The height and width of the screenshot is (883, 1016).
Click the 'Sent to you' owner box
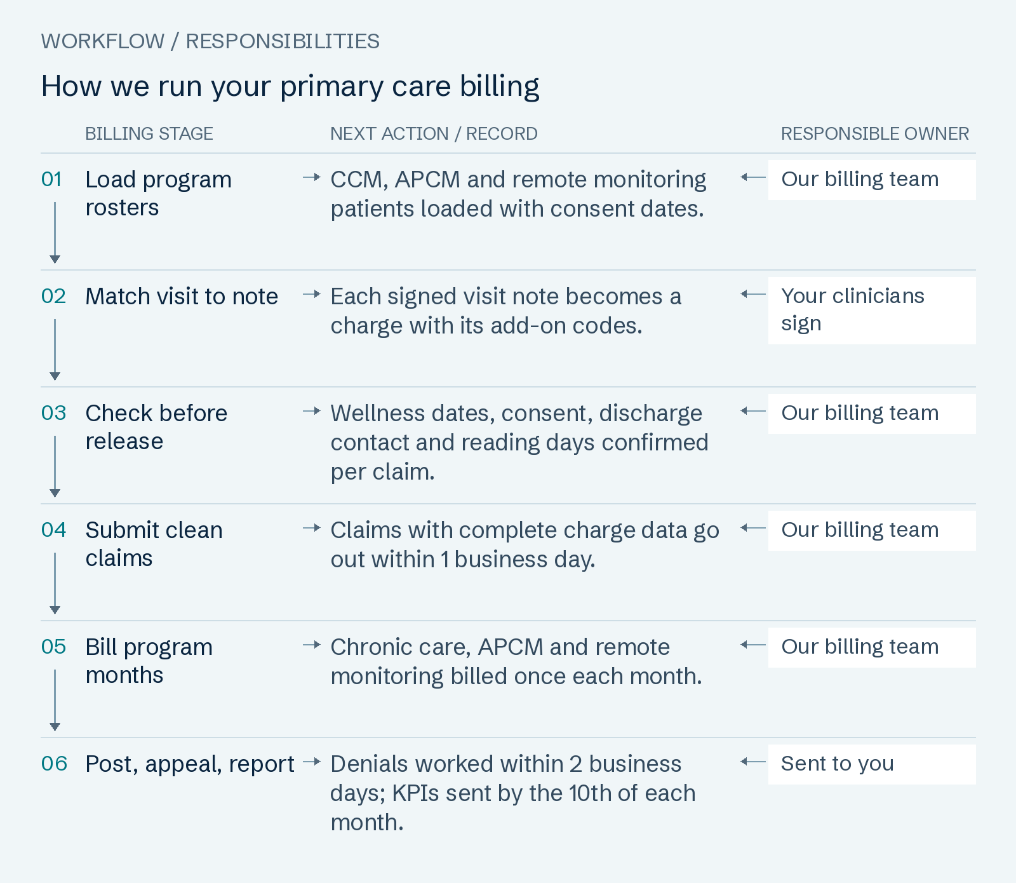tap(872, 764)
